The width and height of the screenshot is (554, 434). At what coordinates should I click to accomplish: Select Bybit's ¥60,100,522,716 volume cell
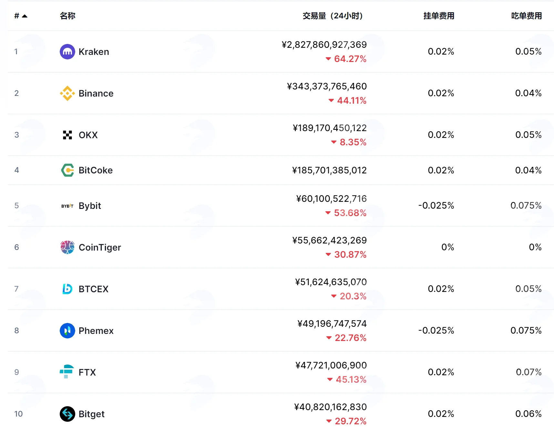pos(332,199)
